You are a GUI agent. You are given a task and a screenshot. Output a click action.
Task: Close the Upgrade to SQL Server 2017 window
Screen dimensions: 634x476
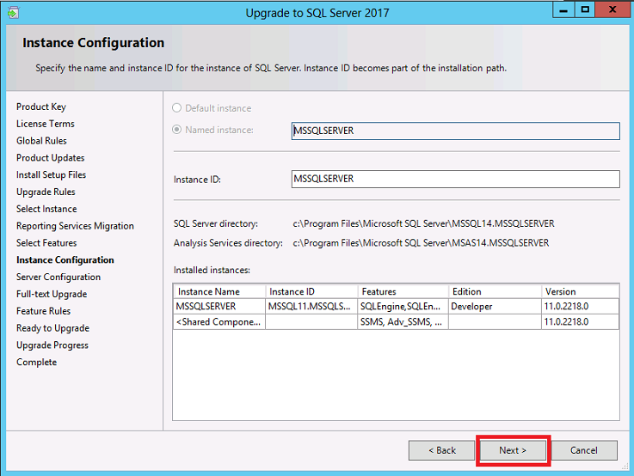tap(612, 10)
